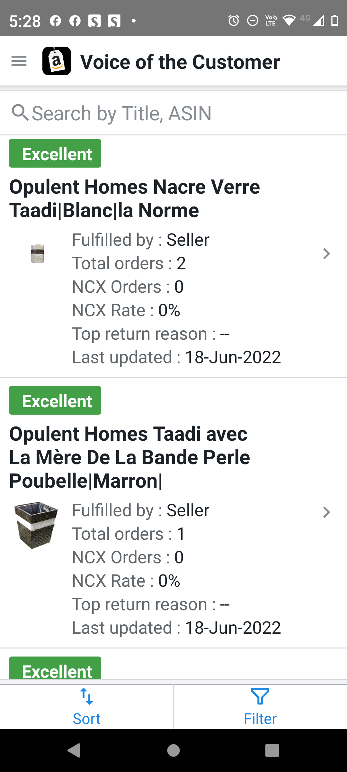The width and height of the screenshot is (347, 772).
Task: Tap the Android recent apps square button
Action: pyautogui.click(x=272, y=750)
